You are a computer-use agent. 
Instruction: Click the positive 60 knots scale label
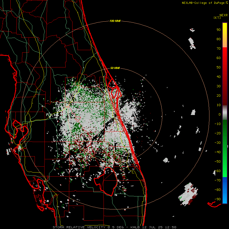[x=219, y=58]
